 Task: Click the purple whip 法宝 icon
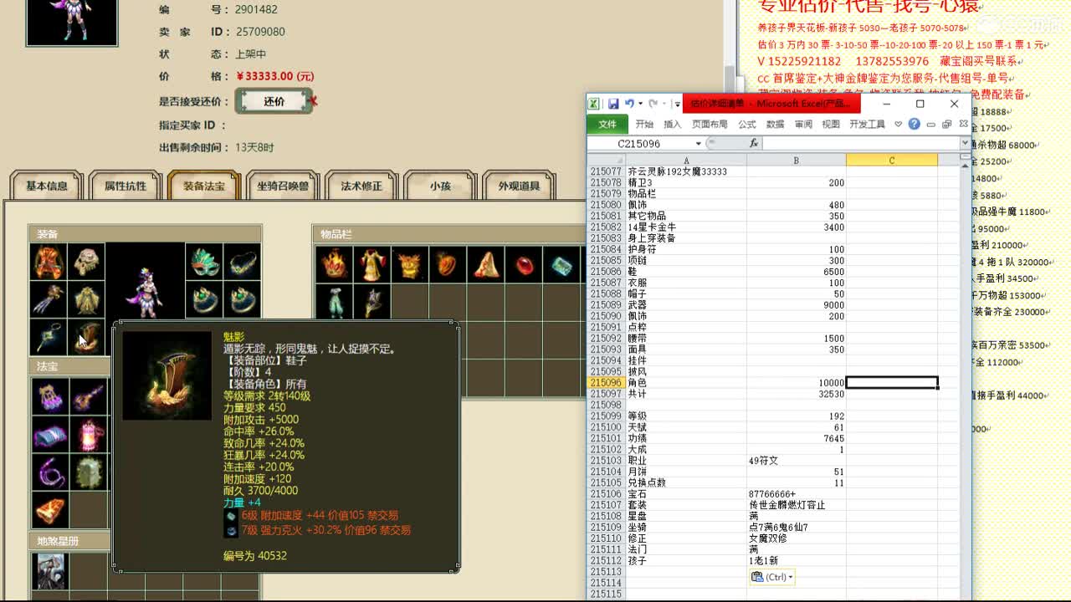tap(49, 472)
